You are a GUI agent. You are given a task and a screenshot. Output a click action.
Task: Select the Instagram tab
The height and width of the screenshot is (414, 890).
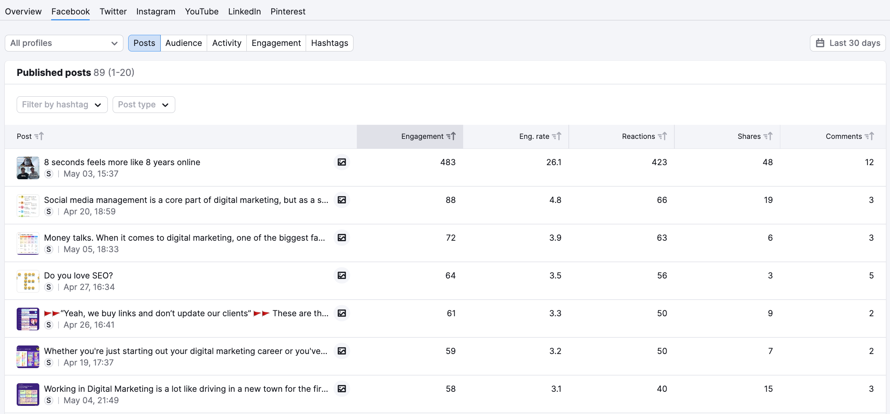[x=155, y=11]
